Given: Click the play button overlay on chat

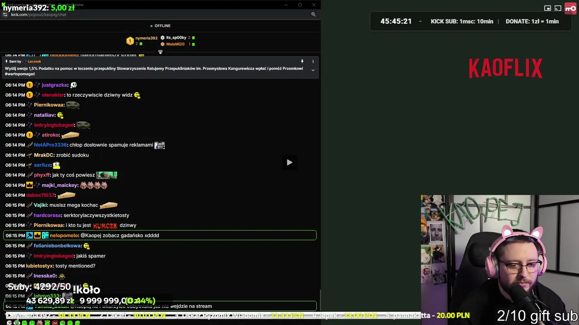Looking at the screenshot, I should [289, 162].
